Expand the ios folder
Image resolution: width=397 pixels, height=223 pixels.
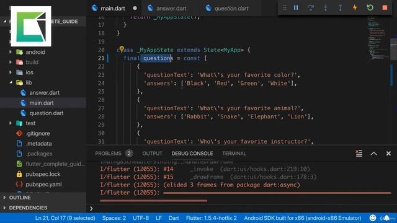(11, 72)
